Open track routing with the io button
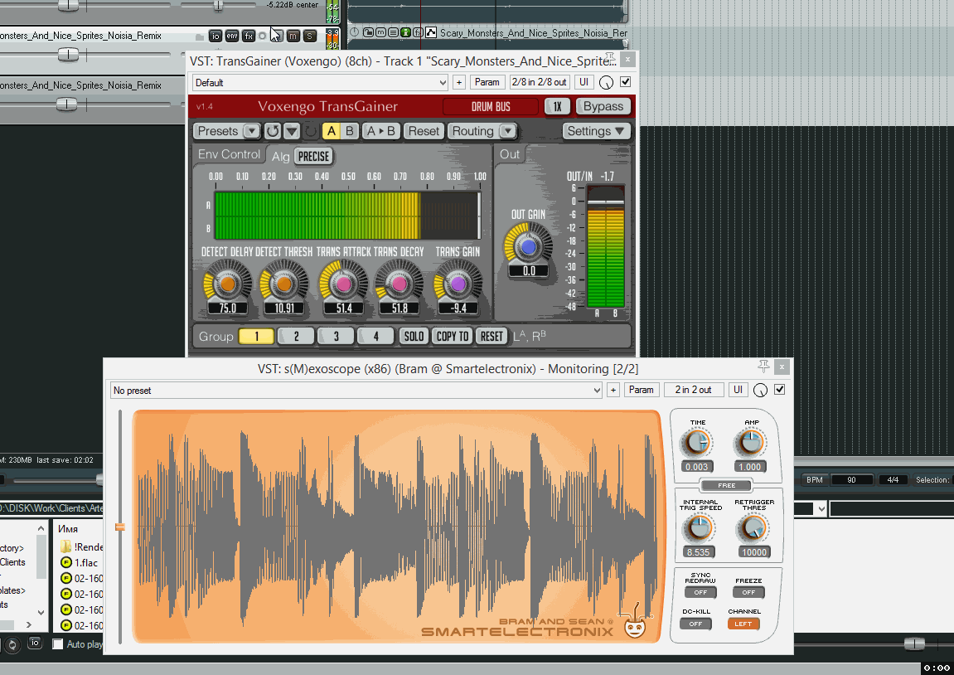This screenshot has width=954, height=675. coord(215,36)
